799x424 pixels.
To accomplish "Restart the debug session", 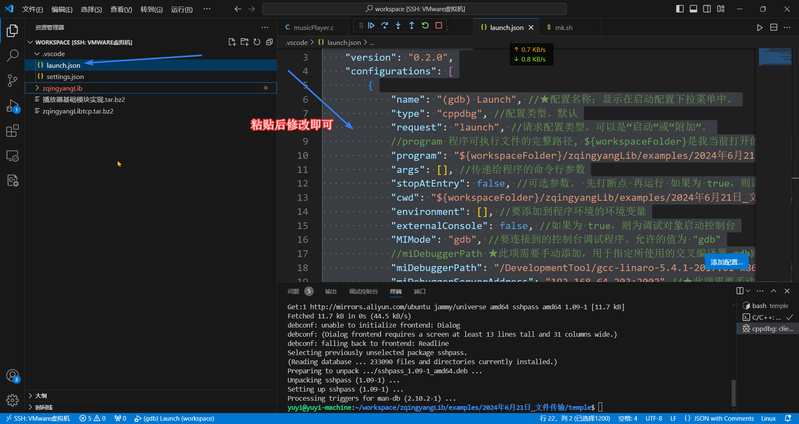I will (425, 26).
